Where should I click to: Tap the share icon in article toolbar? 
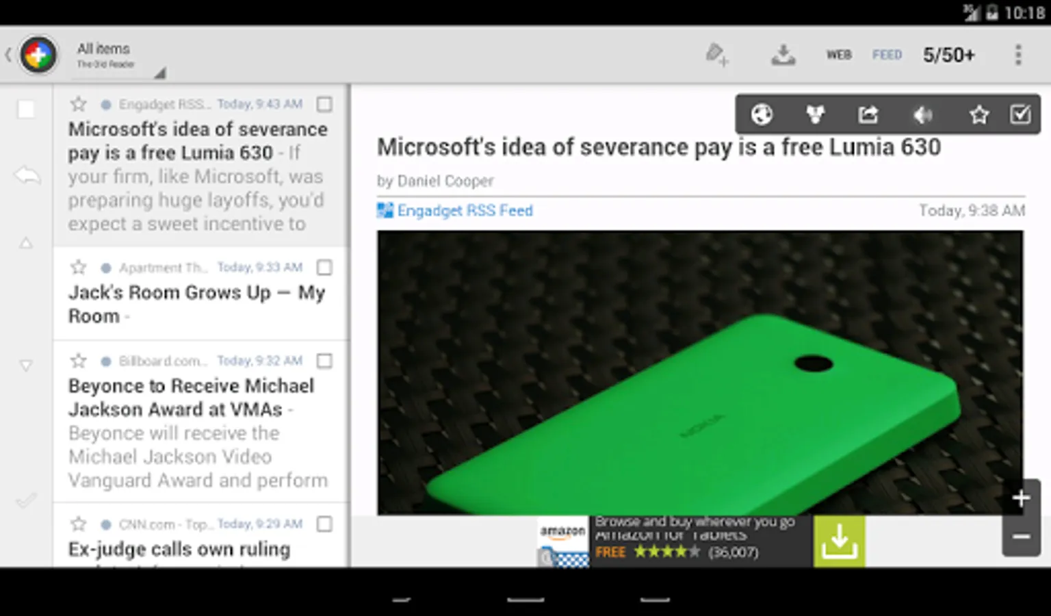[x=868, y=114]
